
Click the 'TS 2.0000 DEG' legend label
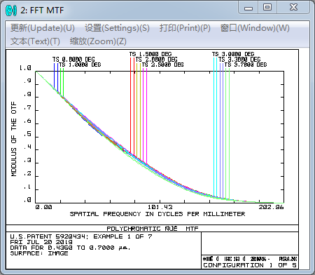(157, 60)
